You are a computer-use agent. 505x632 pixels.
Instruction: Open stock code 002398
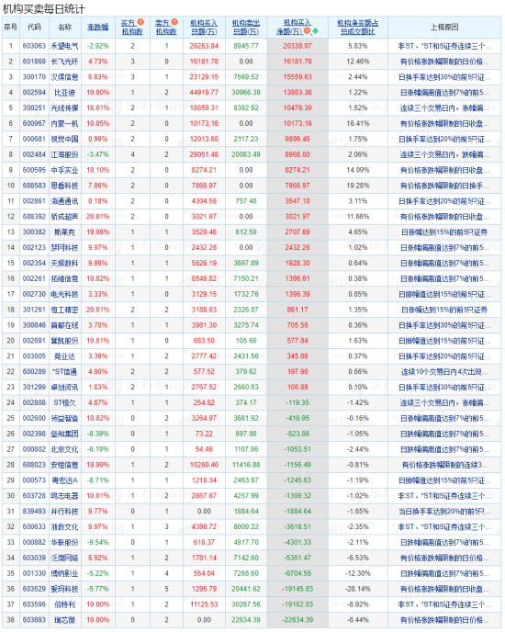click(x=34, y=434)
